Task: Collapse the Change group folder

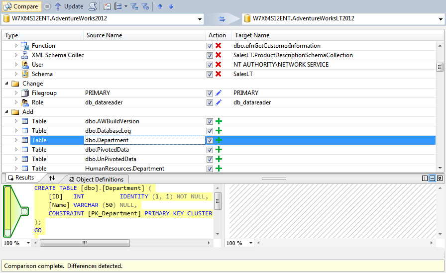Action: [6, 84]
